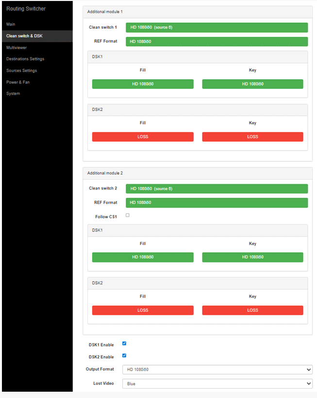Click module 2 DSK2 Fill LOSS indicator
Image resolution: width=317 pixels, height=398 pixels.
[143, 311]
